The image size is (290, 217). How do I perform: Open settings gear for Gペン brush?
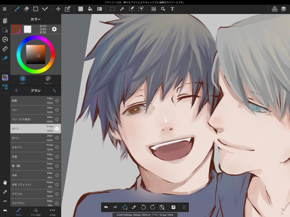point(57,128)
